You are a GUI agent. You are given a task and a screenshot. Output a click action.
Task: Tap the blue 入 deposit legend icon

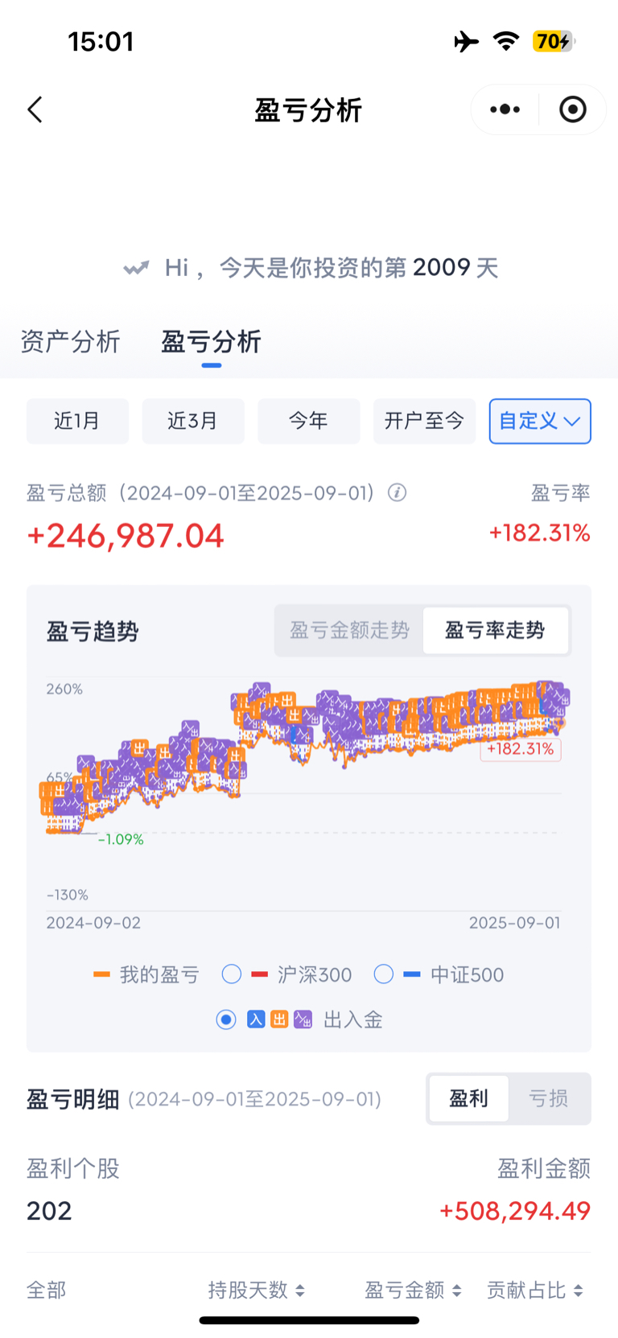click(256, 1019)
